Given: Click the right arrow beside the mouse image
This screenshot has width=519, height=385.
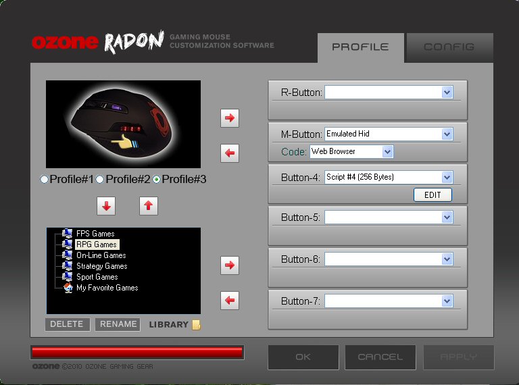Looking at the screenshot, I should click(x=230, y=118).
